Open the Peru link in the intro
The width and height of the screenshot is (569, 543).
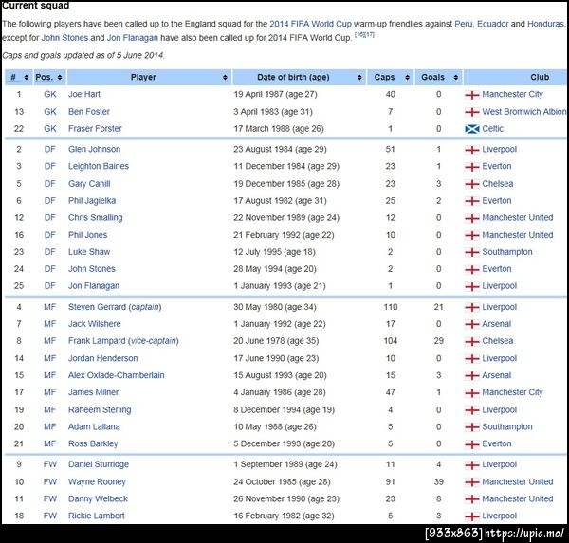(x=464, y=24)
